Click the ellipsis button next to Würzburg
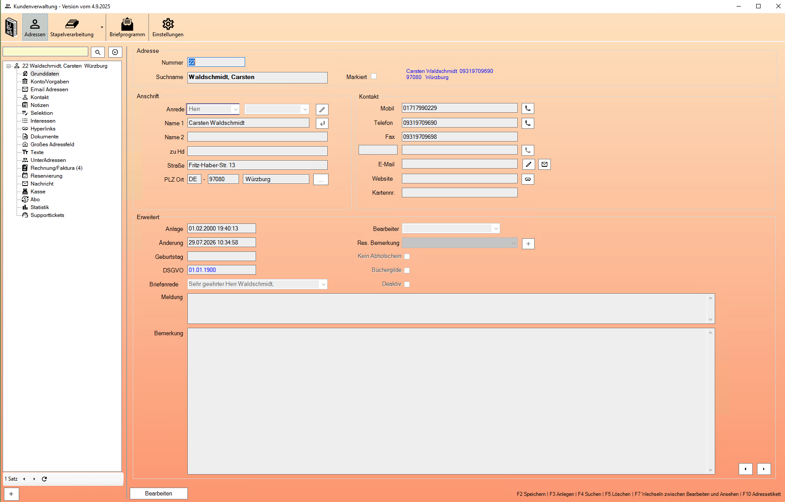 pos(321,179)
